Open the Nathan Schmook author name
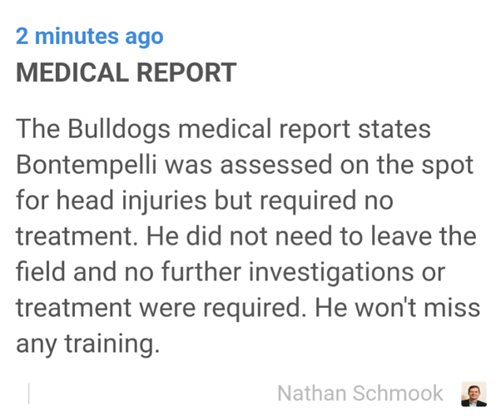Image resolution: width=501 pixels, height=416 pixels. [360, 394]
